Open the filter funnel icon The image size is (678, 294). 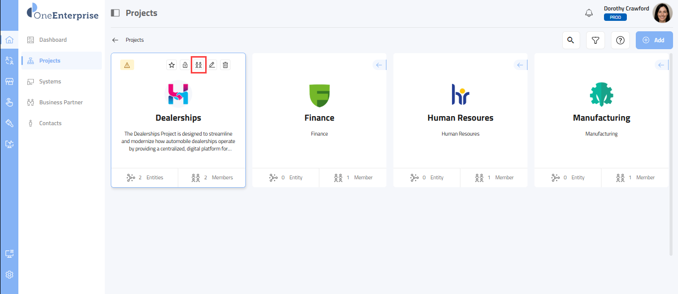click(x=596, y=40)
